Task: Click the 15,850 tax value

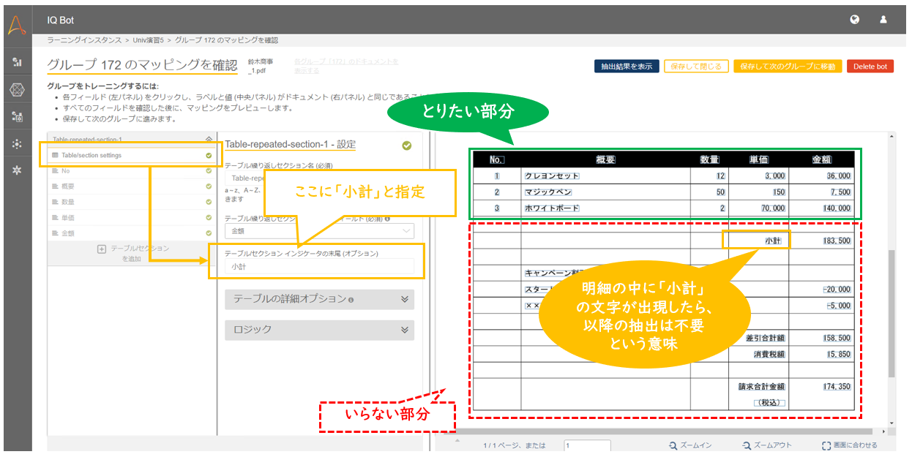Action: pyautogui.click(x=839, y=355)
